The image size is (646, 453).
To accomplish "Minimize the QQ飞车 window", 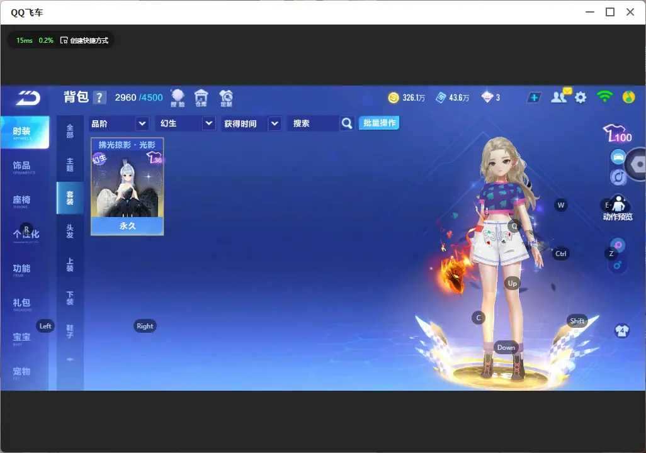I will pyautogui.click(x=590, y=13).
